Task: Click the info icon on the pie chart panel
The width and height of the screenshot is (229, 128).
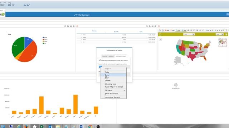Action: (x=65, y=26)
